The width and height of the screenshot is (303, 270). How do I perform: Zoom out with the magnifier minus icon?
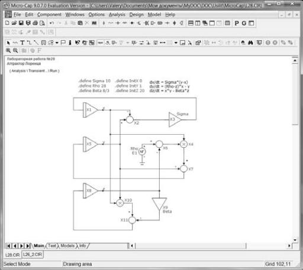(x=15, y=50)
